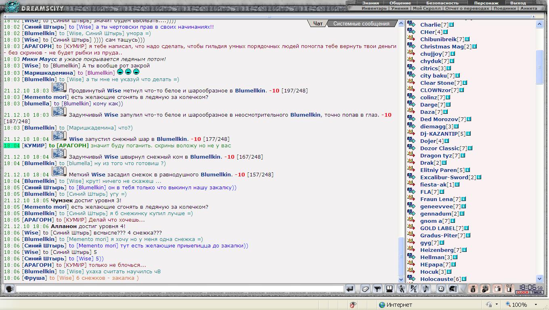Toggle CLOCK mode under the time display

[522, 293]
